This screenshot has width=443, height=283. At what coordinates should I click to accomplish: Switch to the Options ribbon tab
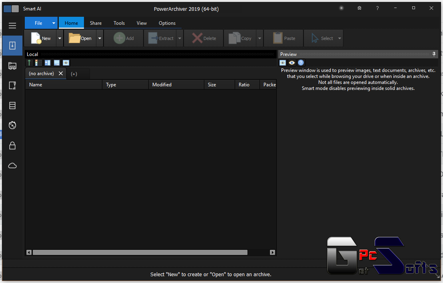(167, 23)
